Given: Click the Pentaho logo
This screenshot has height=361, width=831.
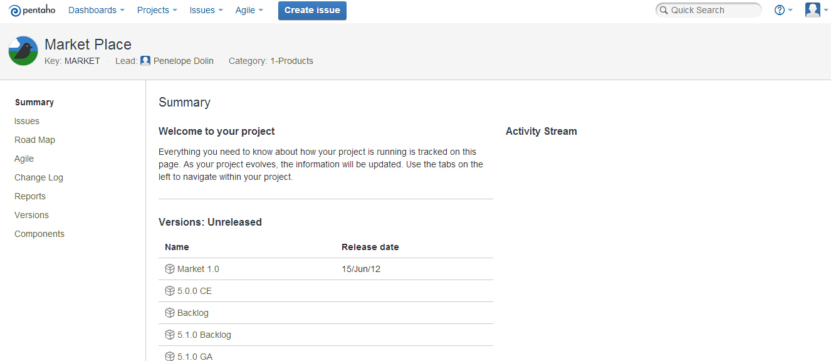Looking at the screenshot, I should click(33, 10).
